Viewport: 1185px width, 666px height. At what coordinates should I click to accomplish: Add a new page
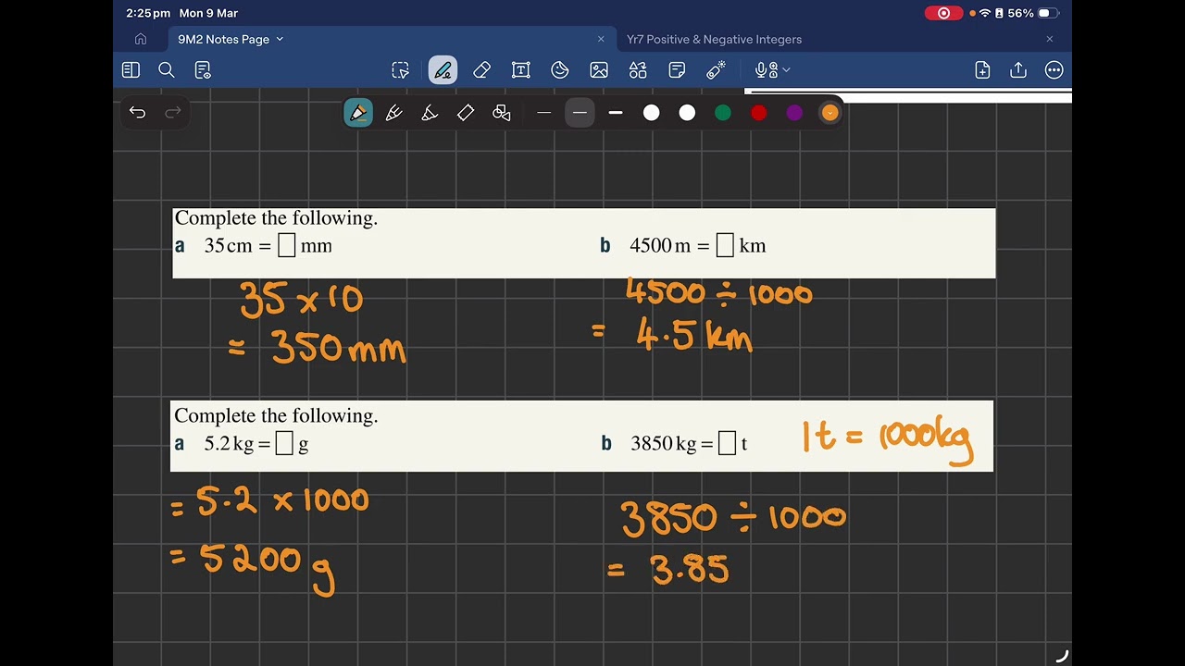tap(983, 70)
